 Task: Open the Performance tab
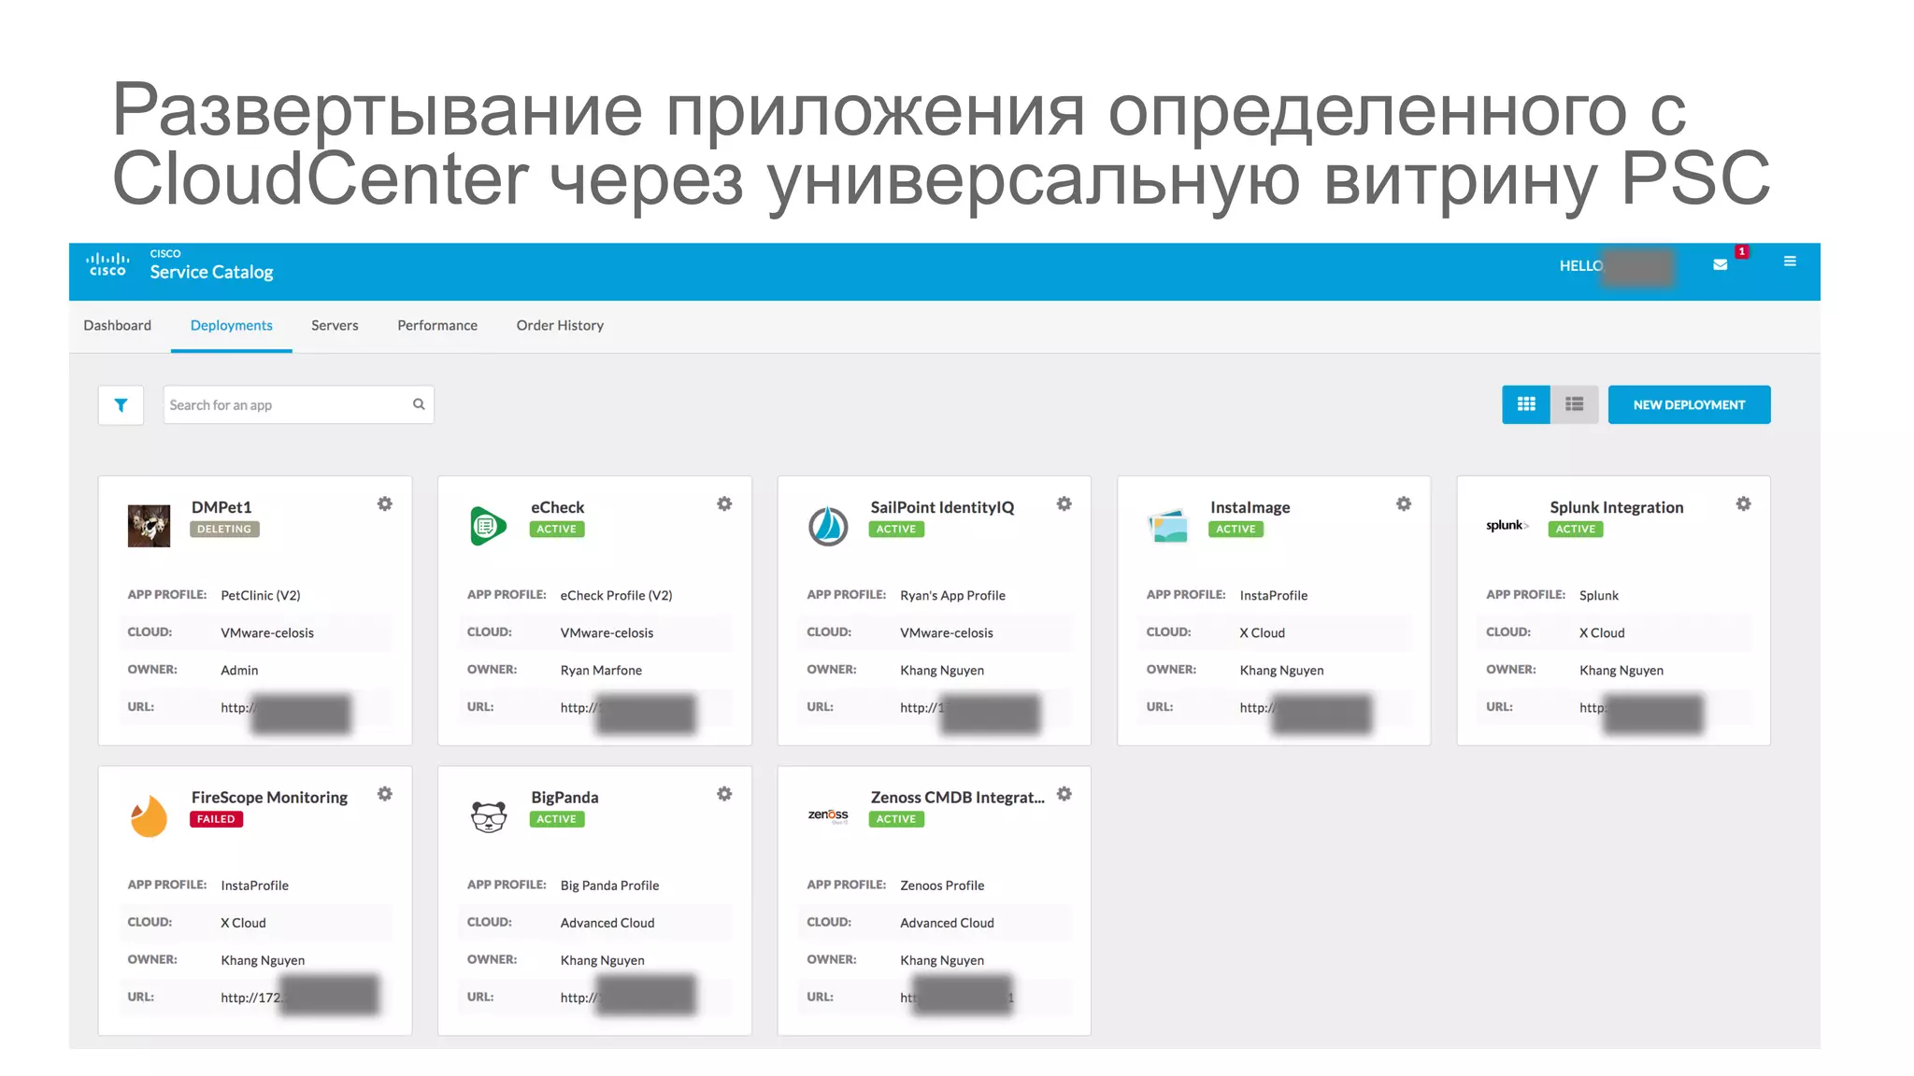point(437,325)
